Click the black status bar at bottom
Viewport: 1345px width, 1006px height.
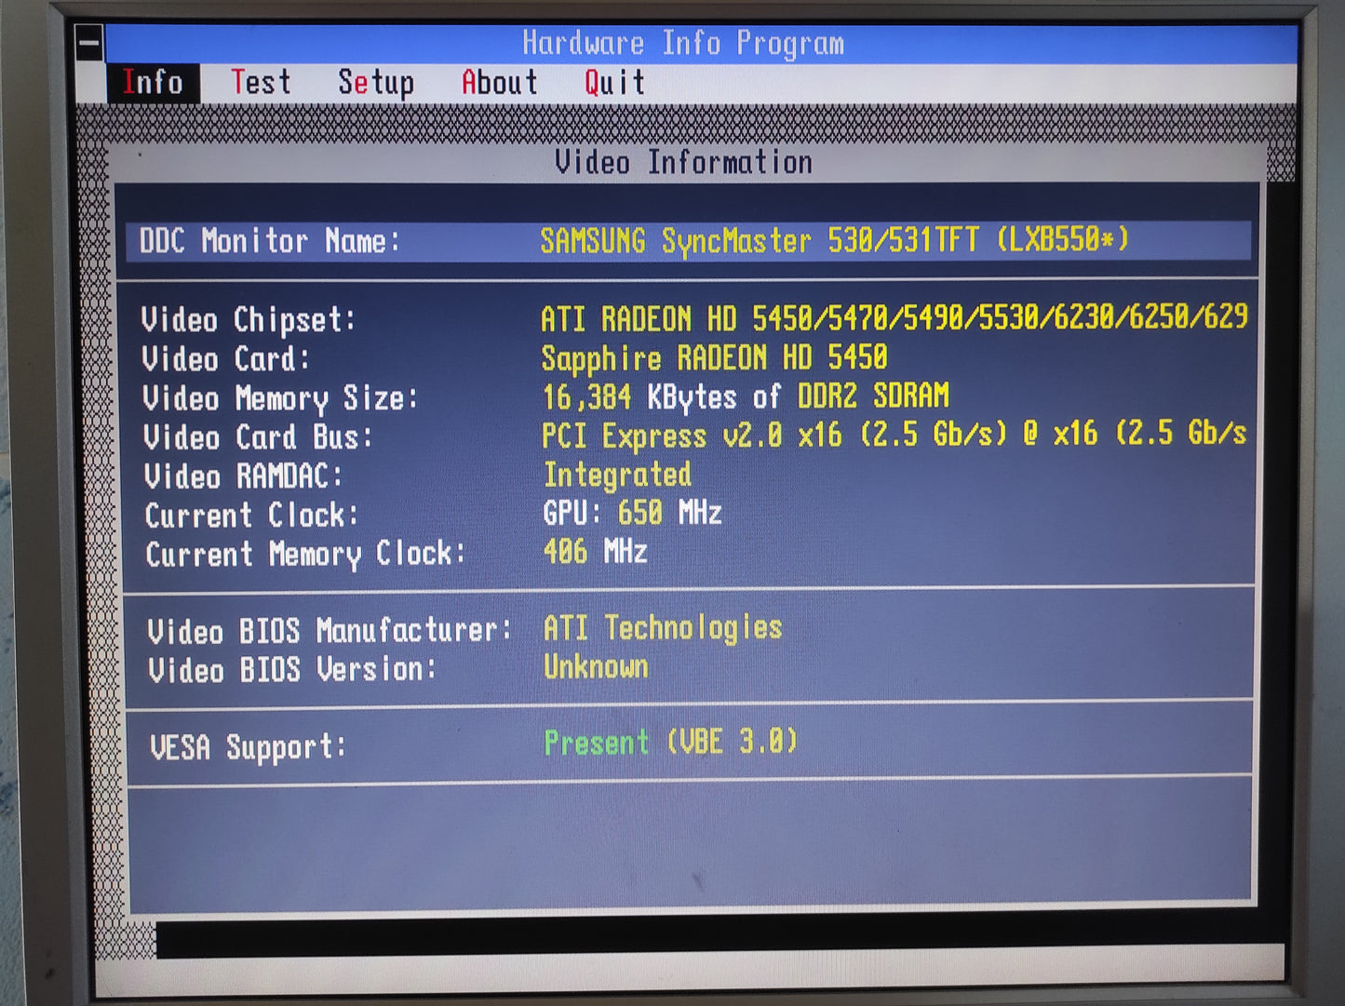click(x=717, y=940)
